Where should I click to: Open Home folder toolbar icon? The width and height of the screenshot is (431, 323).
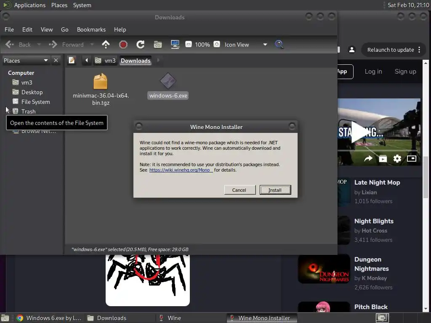(158, 45)
